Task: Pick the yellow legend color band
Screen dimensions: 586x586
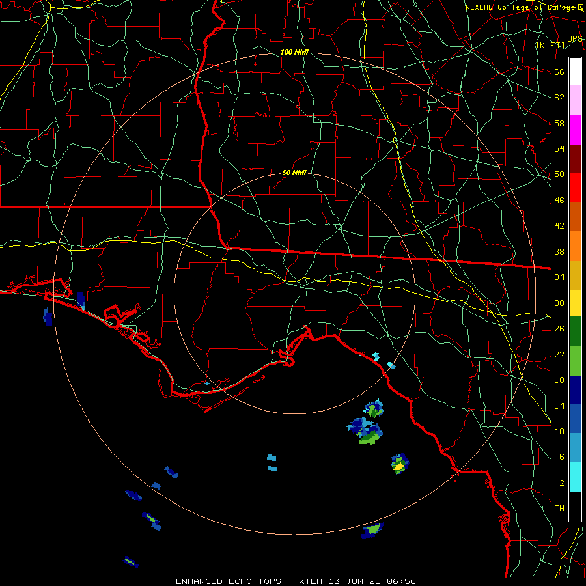Action: click(x=575, y=303)
